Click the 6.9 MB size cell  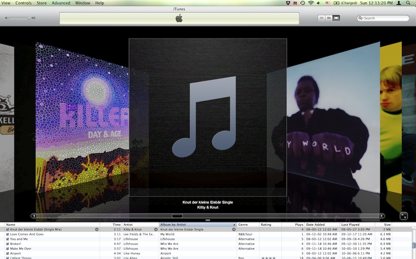pos(385,244)
